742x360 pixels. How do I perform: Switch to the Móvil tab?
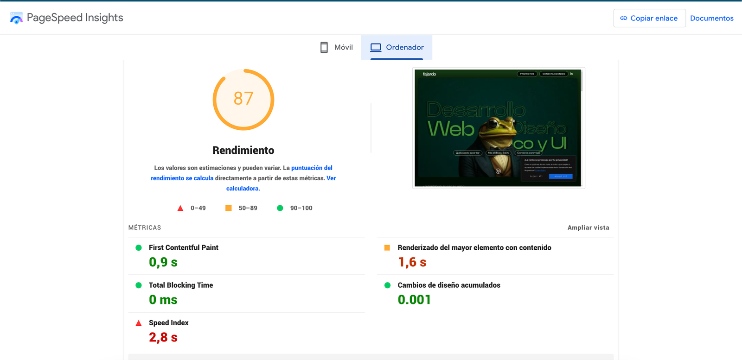point(337,47)
